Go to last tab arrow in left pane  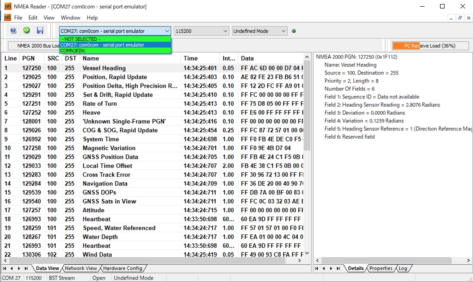click(x=26, y=269)
